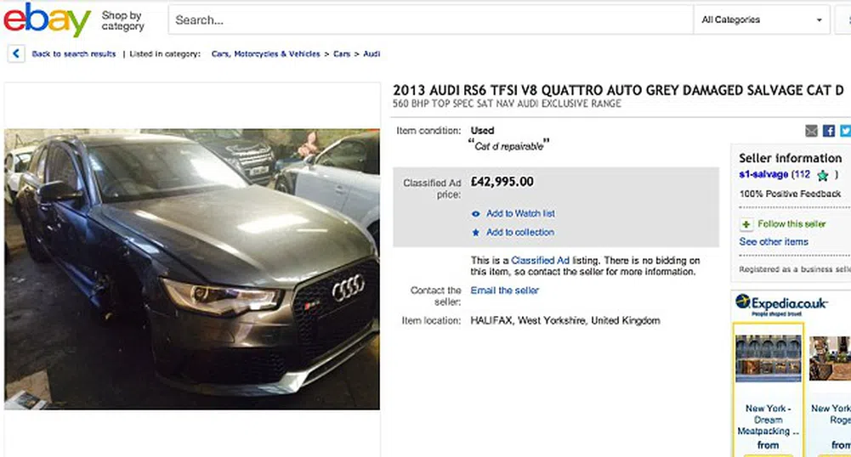Follow this seller link
This screenshot has width=851, height=457.
click(x=791, y=224)
